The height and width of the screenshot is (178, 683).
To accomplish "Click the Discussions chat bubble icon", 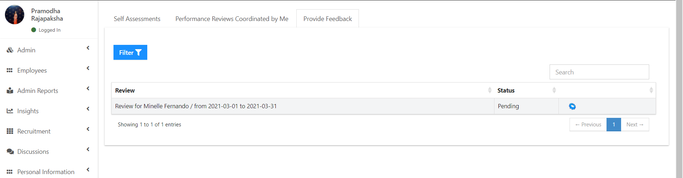I will tap(10, 152).
